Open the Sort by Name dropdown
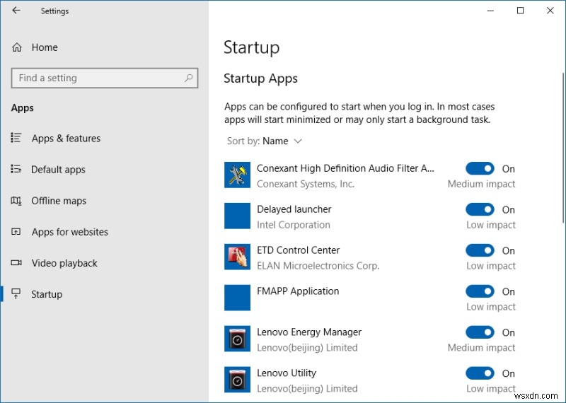566x403 pixels. pyautogui.click(x=264, y=141)
